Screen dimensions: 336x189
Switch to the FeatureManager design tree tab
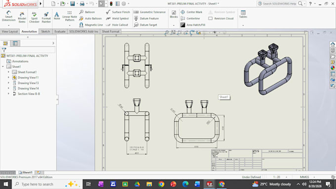(5, 44)
